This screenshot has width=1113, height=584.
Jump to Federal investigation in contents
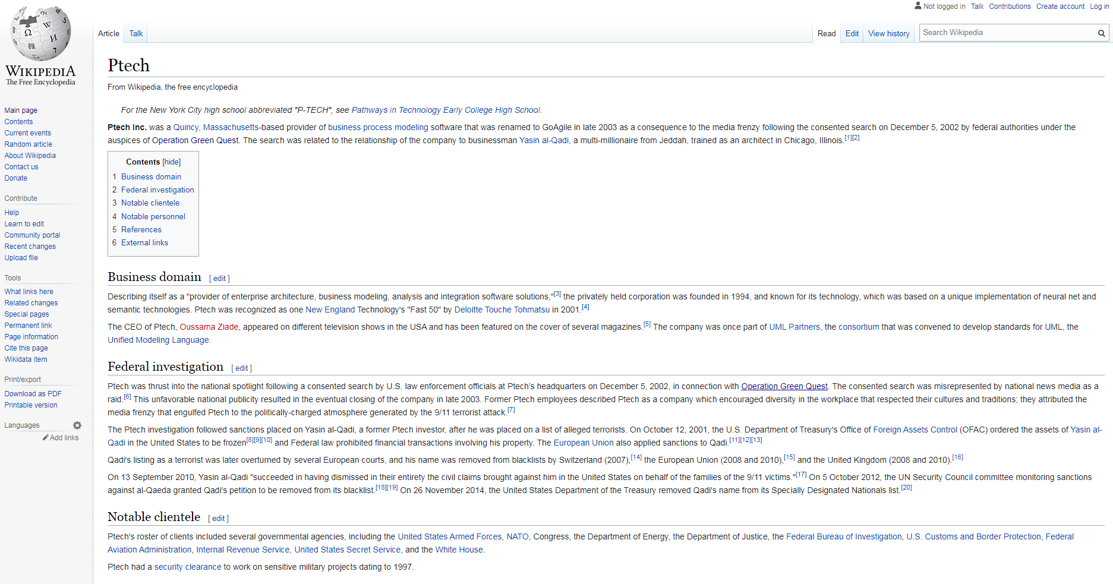click(x=157, y=190)
